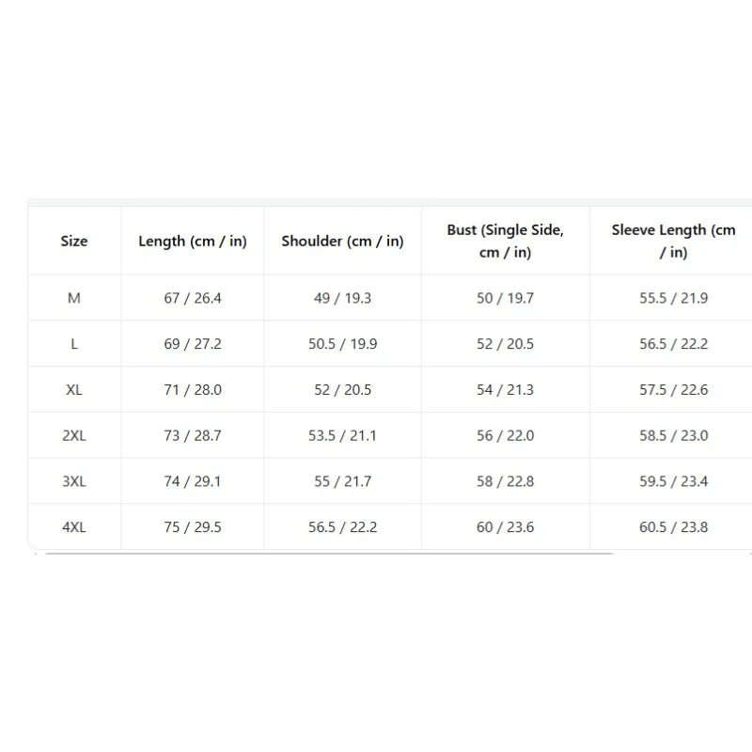
Task: Click the 58.5 / 23.0 sleeve cell
Action: click(671, 435)
